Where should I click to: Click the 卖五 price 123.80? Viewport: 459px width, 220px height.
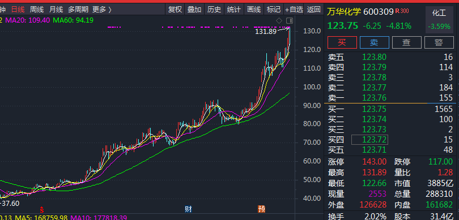(x=375, y=57)
